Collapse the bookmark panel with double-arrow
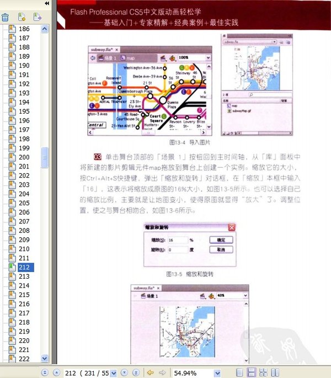The image size is (331, 378). 47,3
